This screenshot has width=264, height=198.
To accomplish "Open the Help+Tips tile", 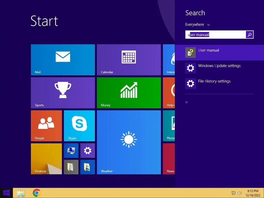I will pyautogui.click(x=169, y=93).
